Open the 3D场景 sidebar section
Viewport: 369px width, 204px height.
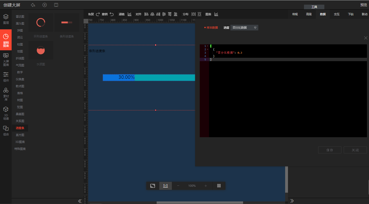coord(6,113)
